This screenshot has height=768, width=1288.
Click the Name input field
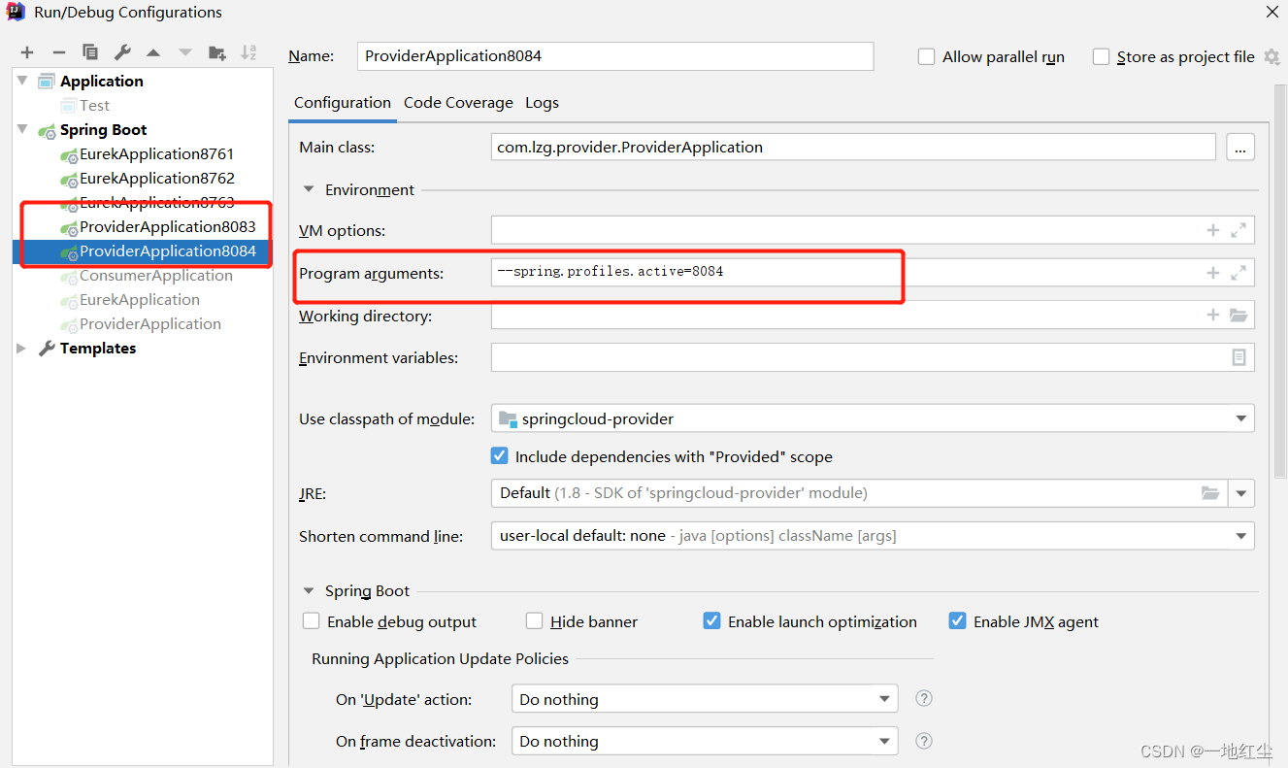[615, 56]
